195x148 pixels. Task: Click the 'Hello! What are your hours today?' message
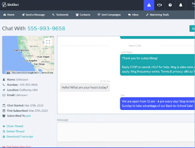tap(85, 87)
